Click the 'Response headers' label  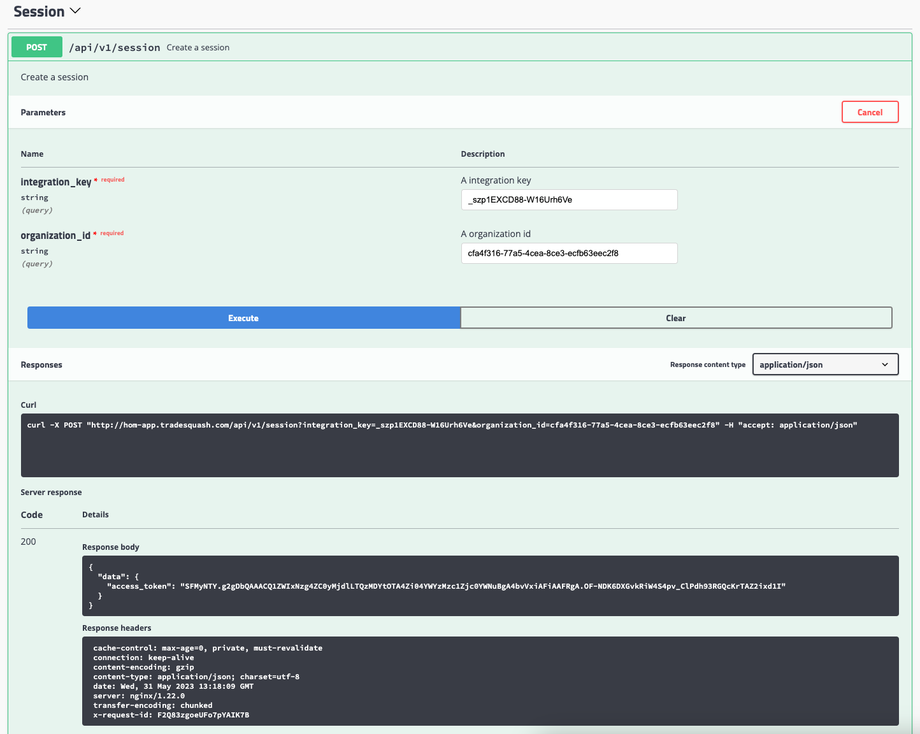[117, 628]
